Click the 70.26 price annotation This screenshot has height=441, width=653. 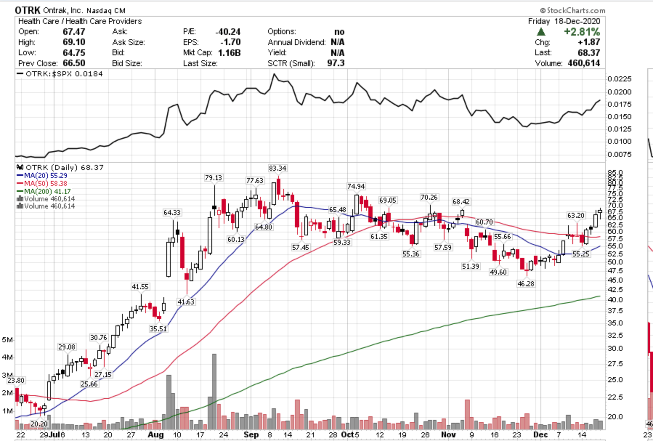click(x=429, y=197)
